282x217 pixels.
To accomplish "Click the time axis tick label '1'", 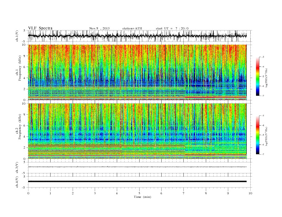I will coord(50,193).
